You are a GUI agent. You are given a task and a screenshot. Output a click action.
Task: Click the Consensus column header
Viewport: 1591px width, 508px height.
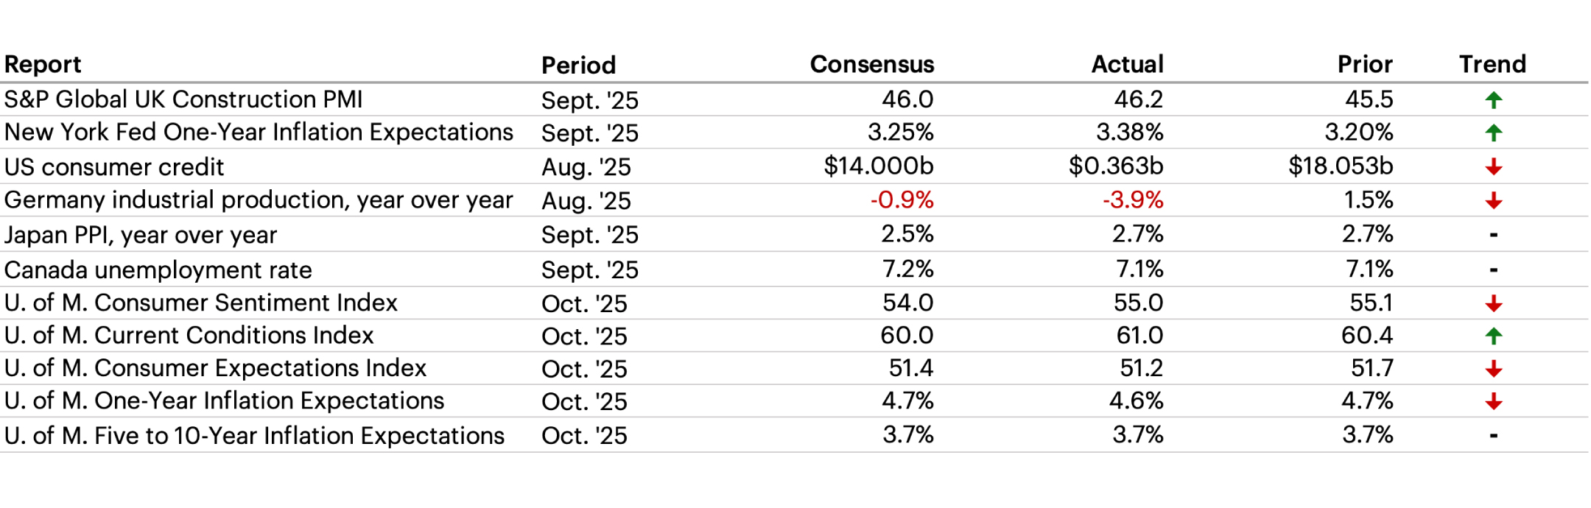point(871,65)
